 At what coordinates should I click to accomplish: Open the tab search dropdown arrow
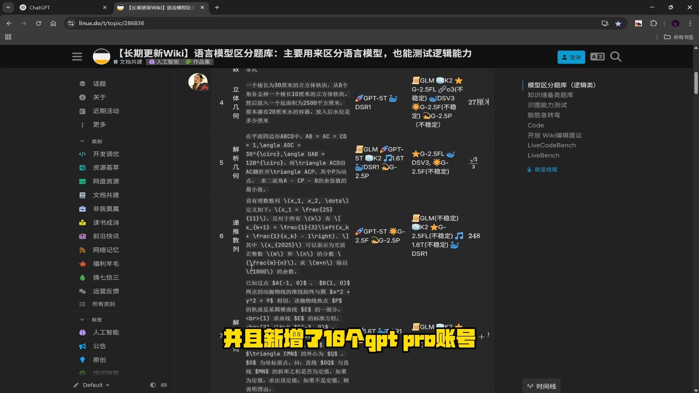coord(8,7)
